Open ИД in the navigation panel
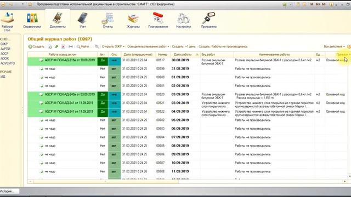The height and width of the screenshot is (197, 351). tap(3, 77)
